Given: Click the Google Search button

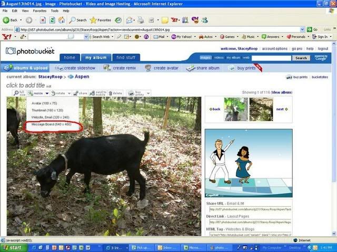Looking at the screenshot, I should pyautogui.click(x=301, y=58).
